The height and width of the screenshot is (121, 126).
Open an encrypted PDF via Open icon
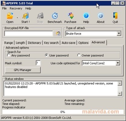coord(10,16)
